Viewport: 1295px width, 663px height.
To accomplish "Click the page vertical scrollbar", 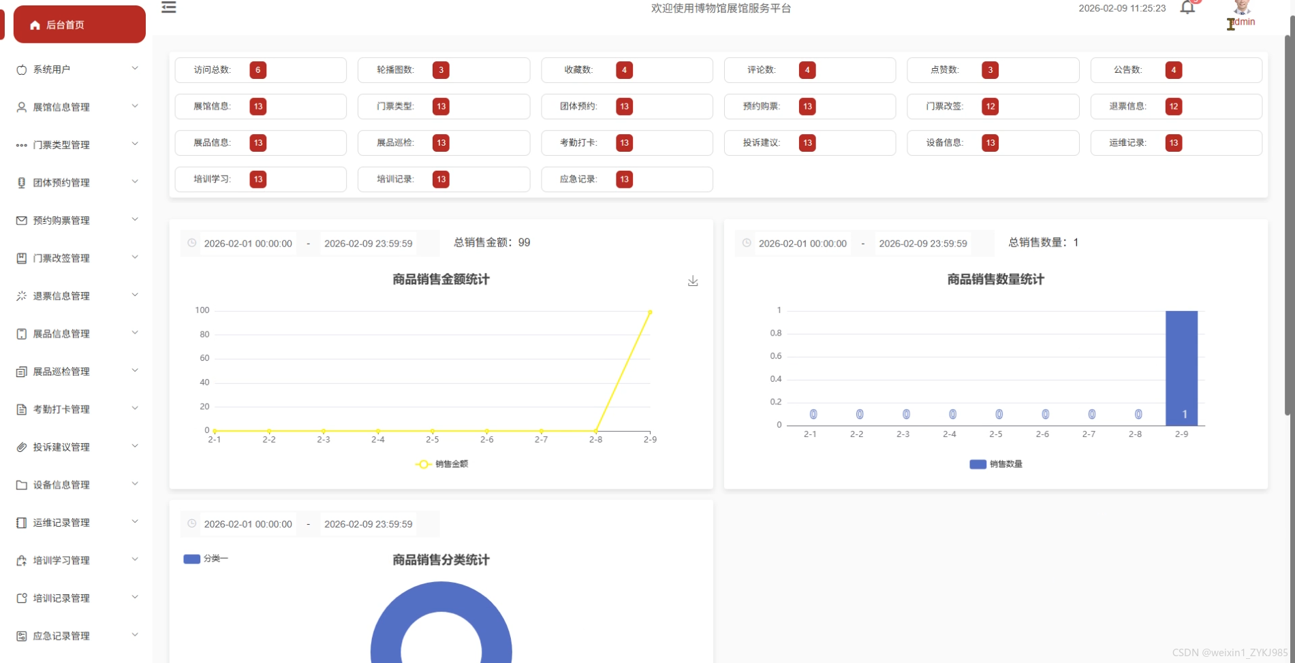I will 1289,225.
